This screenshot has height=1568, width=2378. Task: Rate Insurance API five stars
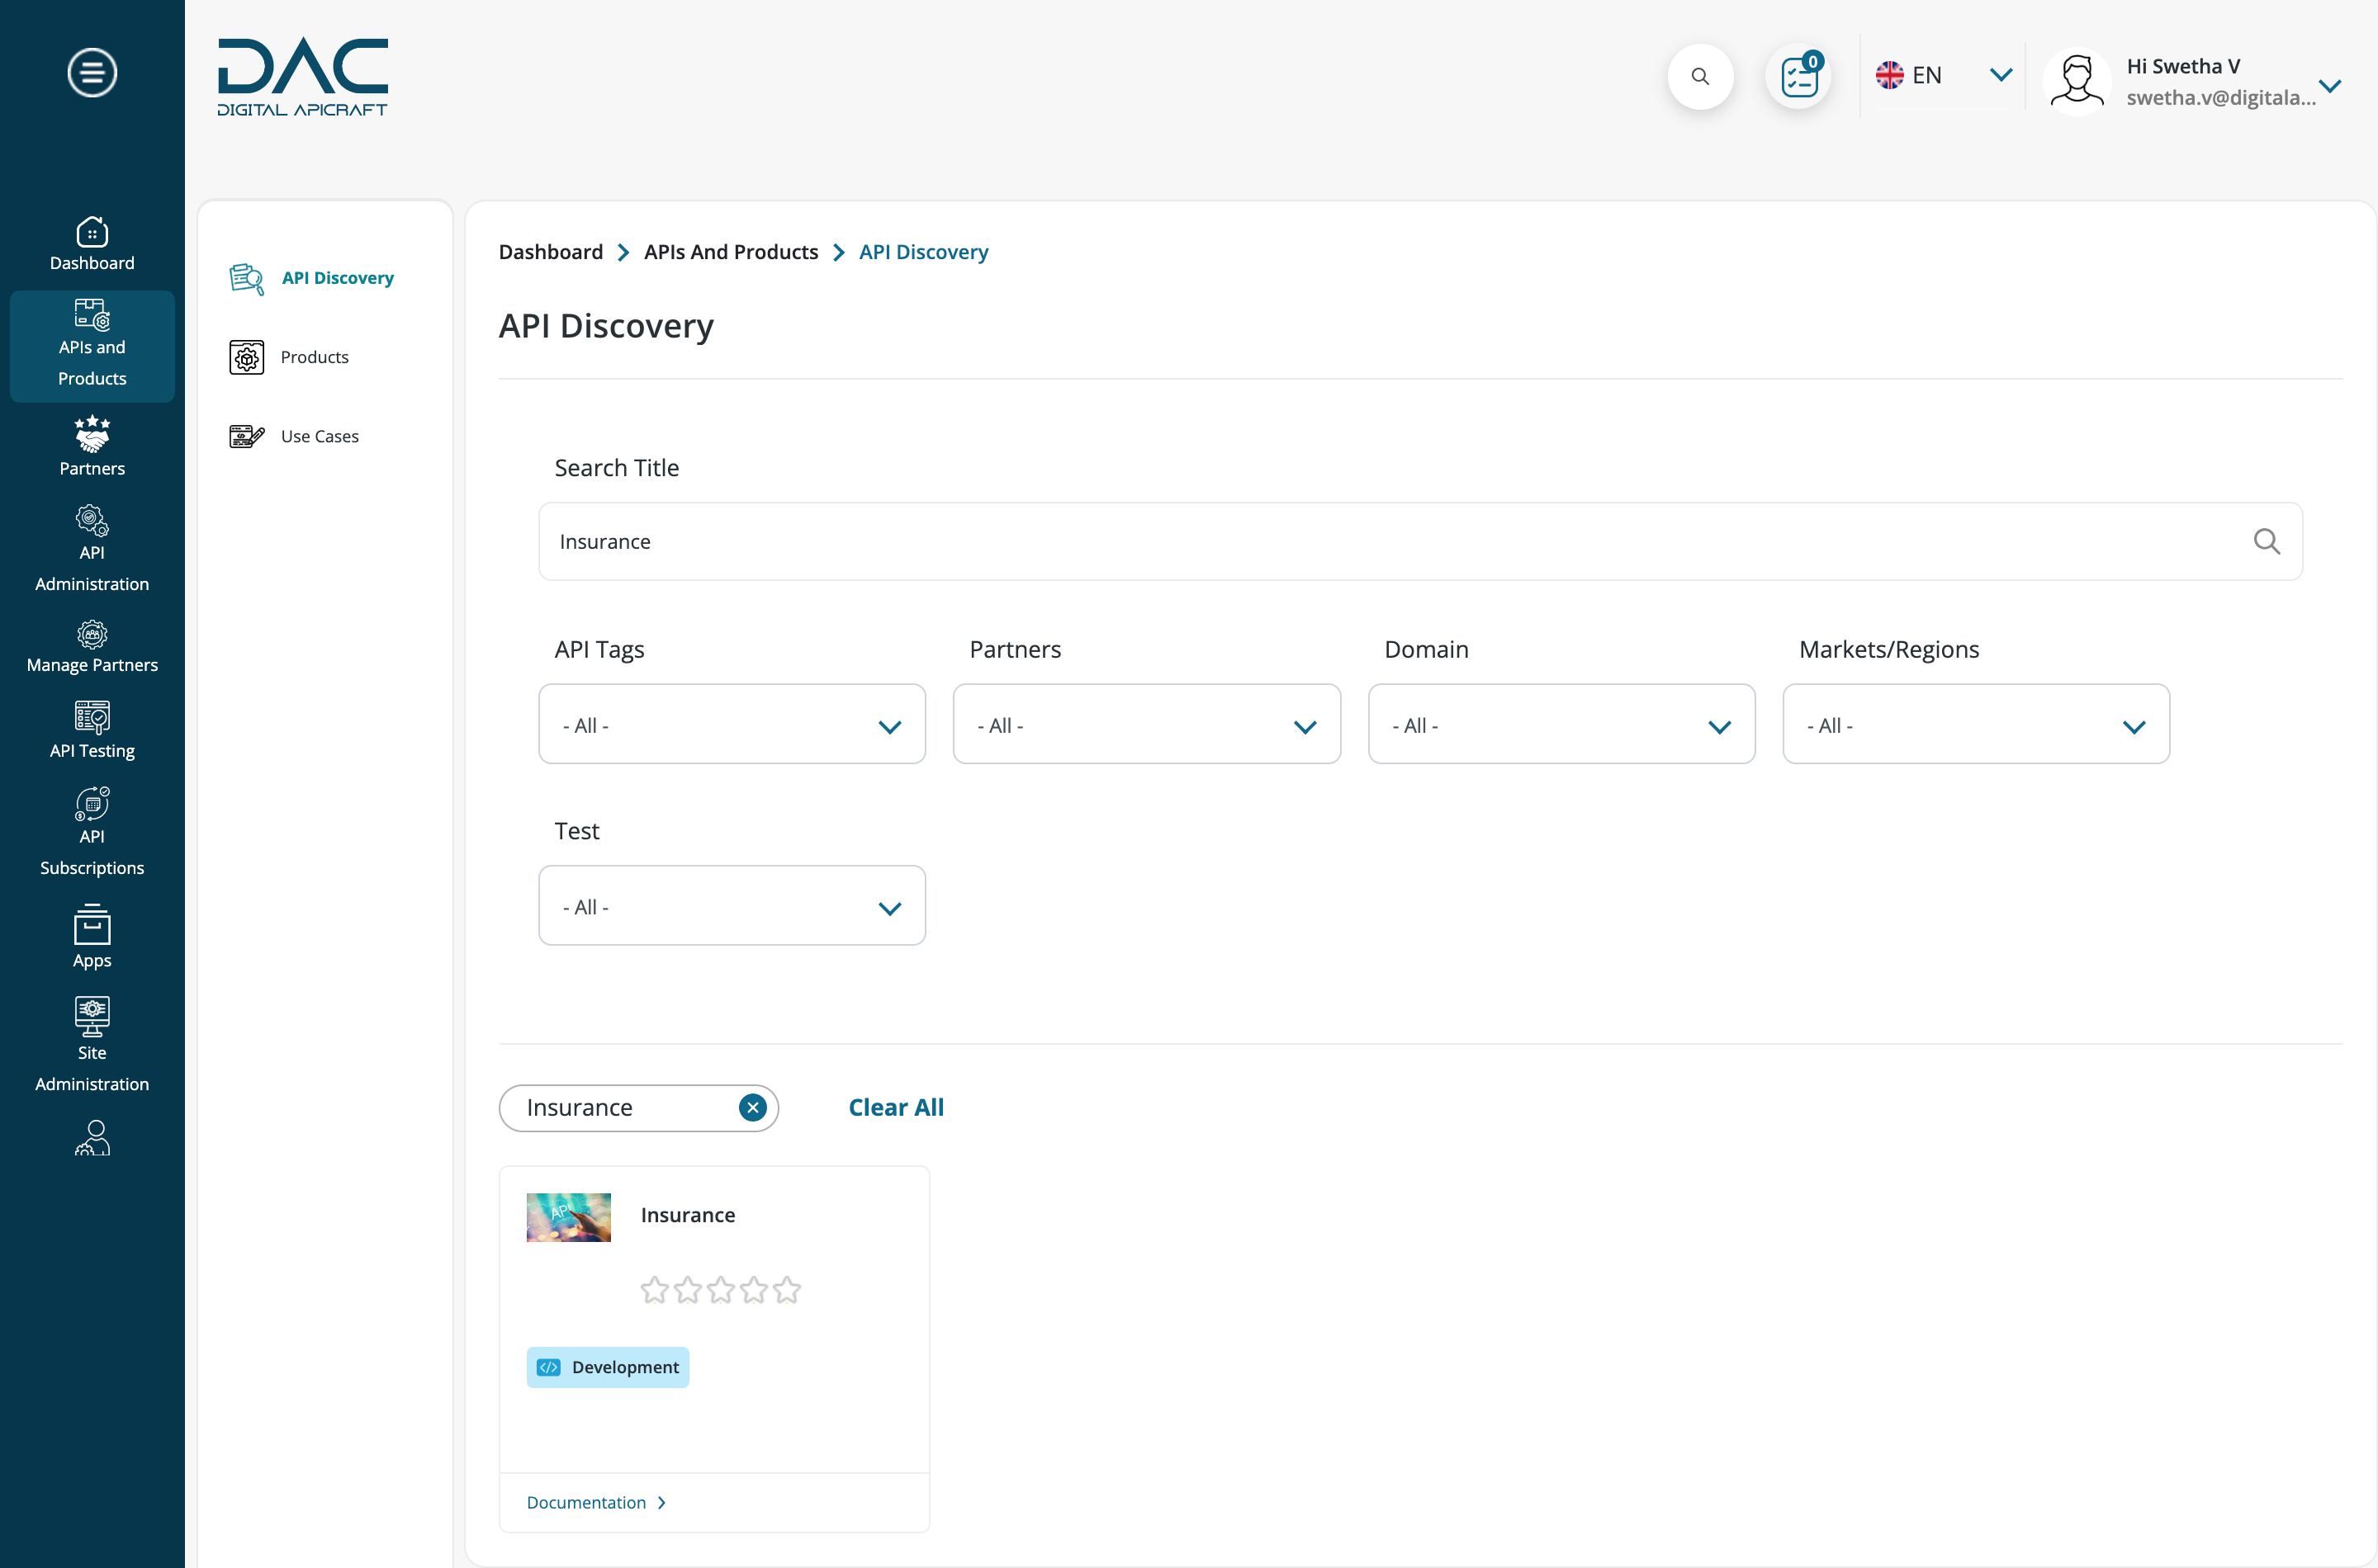tap(788, 1290)
